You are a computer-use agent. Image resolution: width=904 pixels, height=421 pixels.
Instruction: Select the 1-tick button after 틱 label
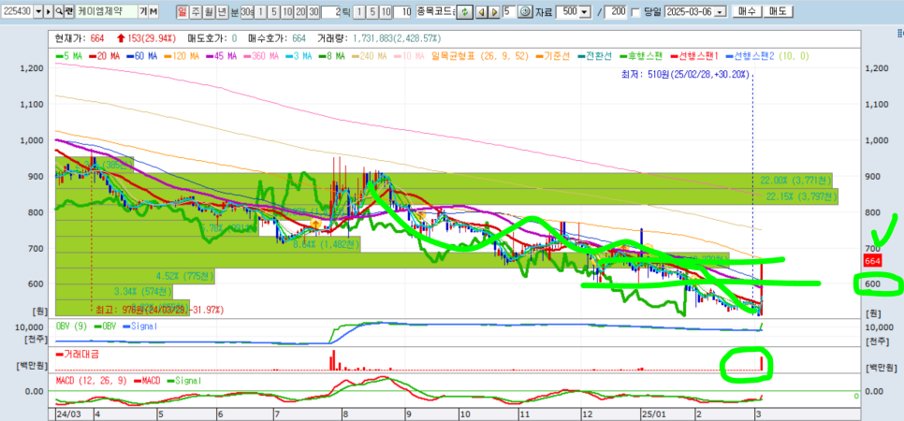(x=359, y=11)
